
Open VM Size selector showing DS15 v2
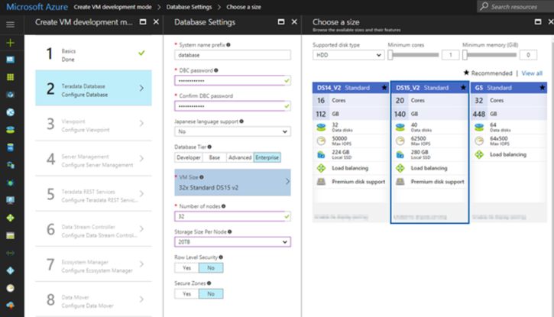coord(232,183)
